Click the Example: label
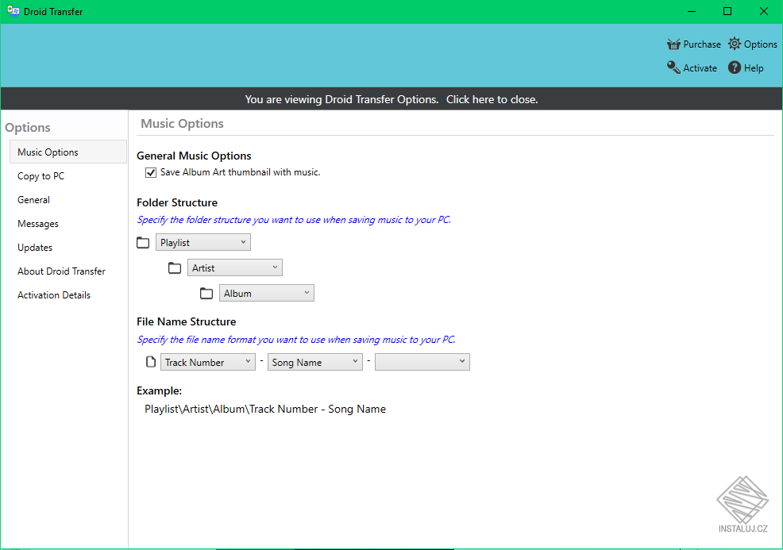783x550 pixels. [160, 390]
